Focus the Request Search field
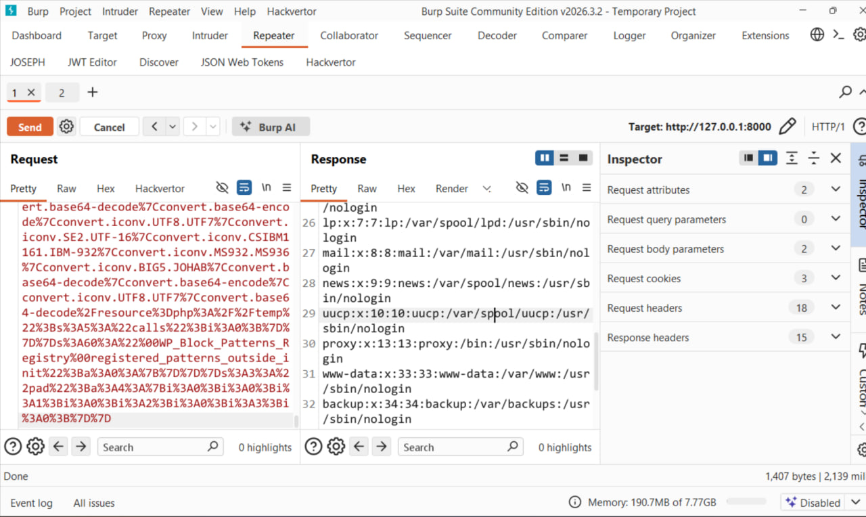866x517 pixels. [x=160, y=447]
